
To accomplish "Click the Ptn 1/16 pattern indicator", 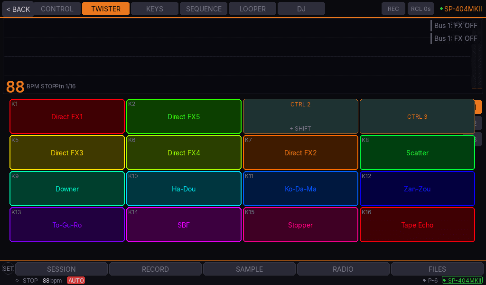I will [x=65, y=86].
